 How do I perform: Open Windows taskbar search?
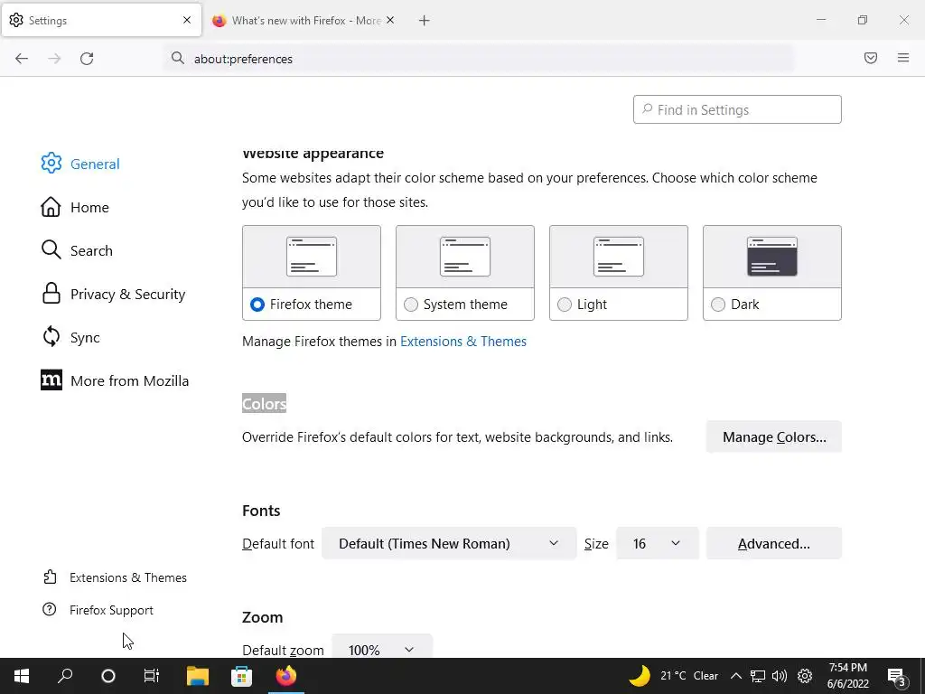[65, 676]
